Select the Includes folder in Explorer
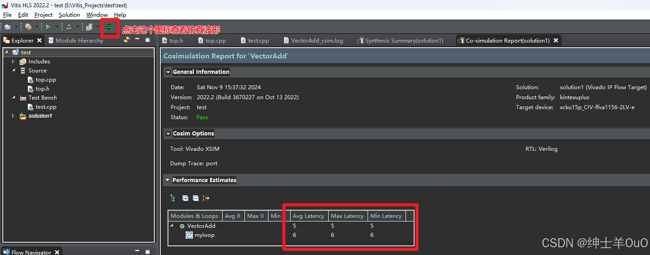The width and height of the screenshot is (650, 255). (35, 61)
